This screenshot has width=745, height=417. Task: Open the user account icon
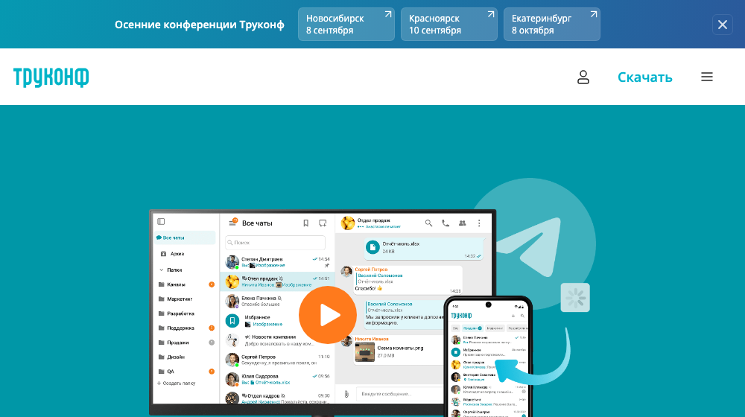[x=583, y=77]
